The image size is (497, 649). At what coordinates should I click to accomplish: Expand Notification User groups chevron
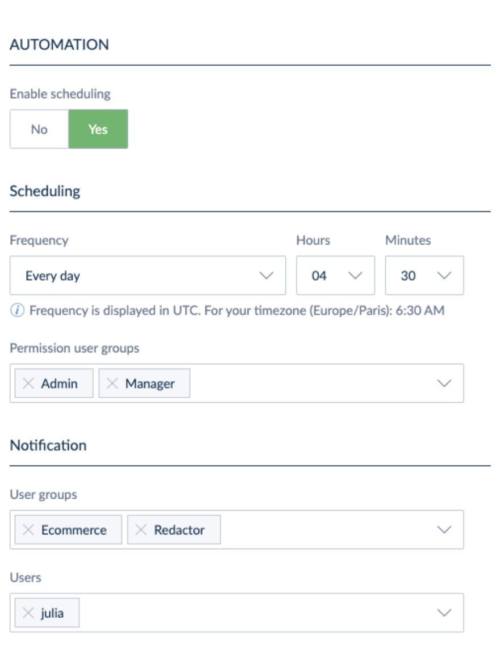[x=445, y=530]
